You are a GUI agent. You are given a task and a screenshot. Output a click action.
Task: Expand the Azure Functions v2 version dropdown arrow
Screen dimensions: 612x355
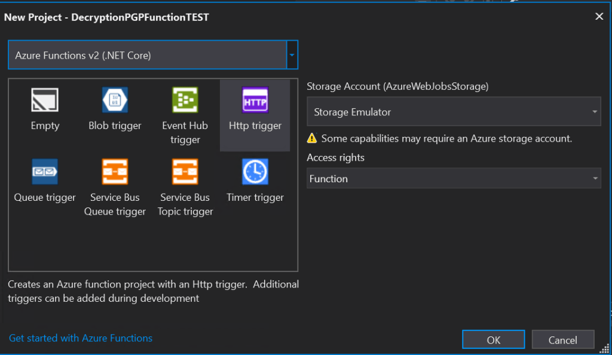(292, 56)
